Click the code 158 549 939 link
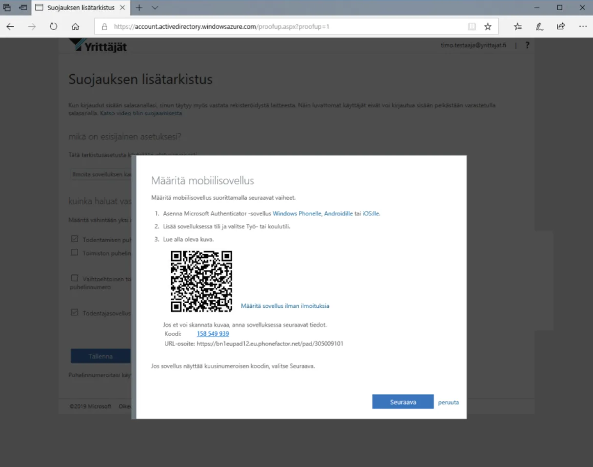Screen dimensions: 593x467 coord(213,334)
